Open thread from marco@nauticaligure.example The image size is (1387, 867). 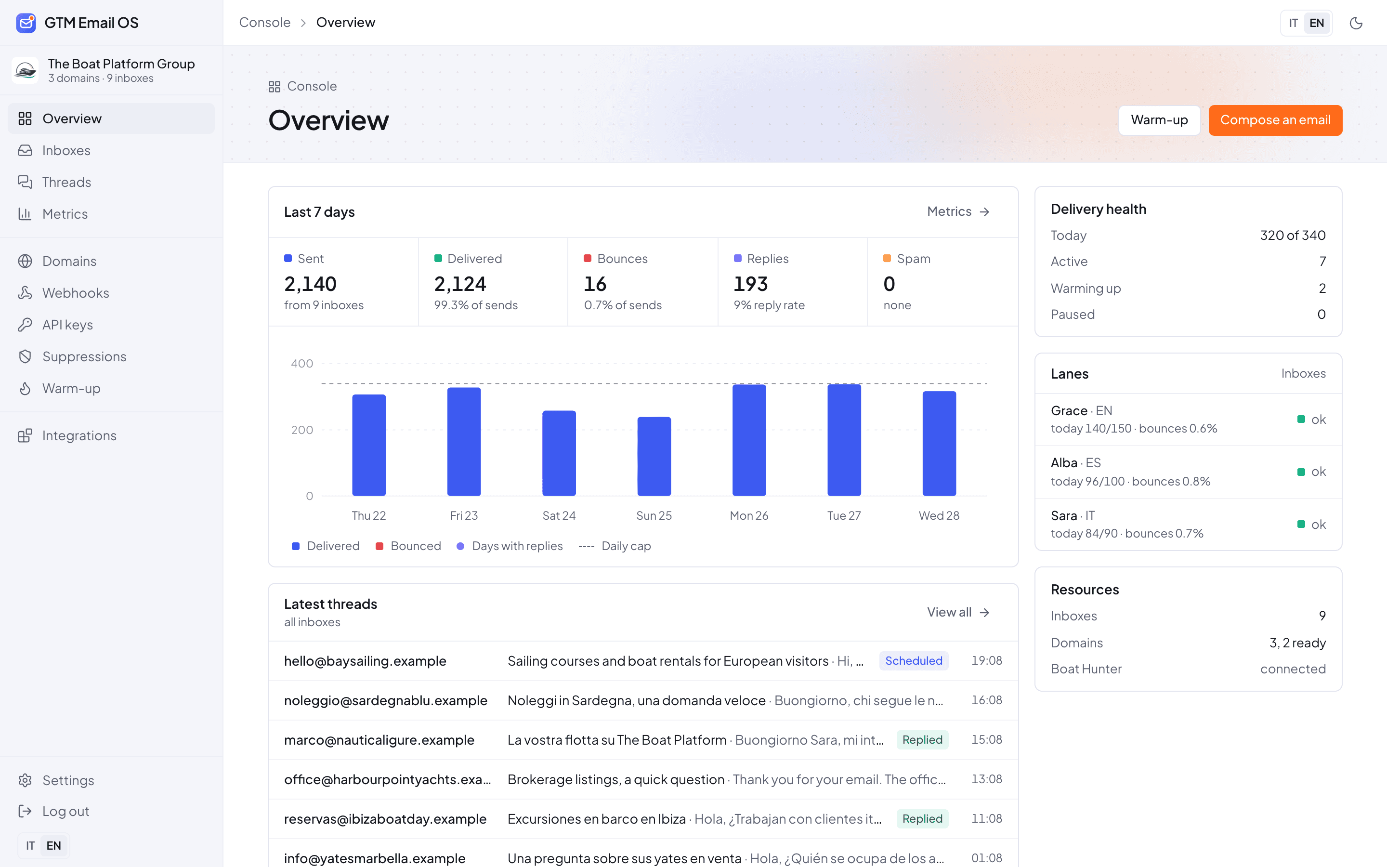(x=643, y=740)
